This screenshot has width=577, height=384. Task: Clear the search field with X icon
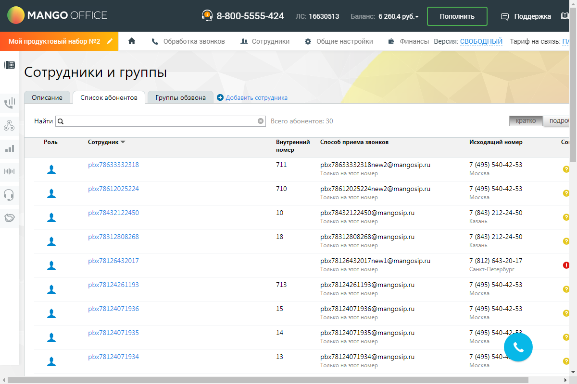(261, 121)
